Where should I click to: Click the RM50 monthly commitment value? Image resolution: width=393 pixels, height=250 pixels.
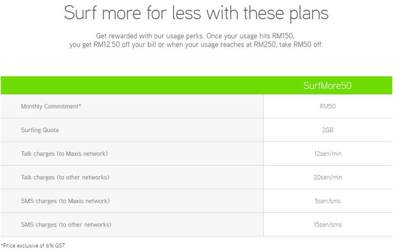327,106
